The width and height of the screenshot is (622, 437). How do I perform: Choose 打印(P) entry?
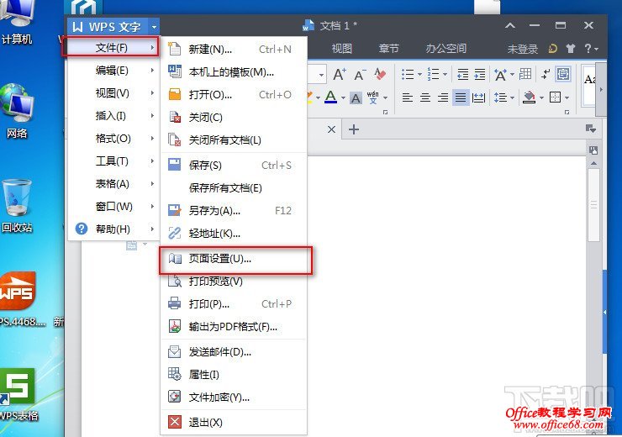(x=234, y=304)
